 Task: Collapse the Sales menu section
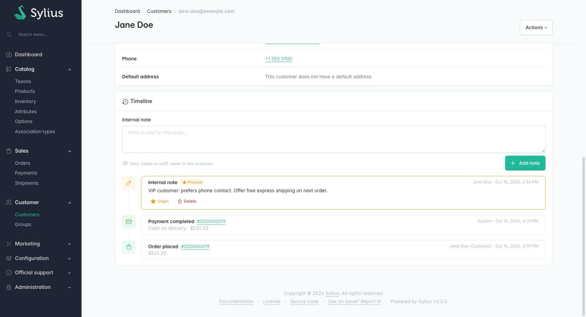click(x=70, y=151)
